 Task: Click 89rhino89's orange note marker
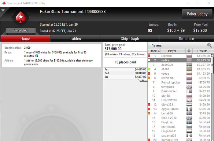149,78
